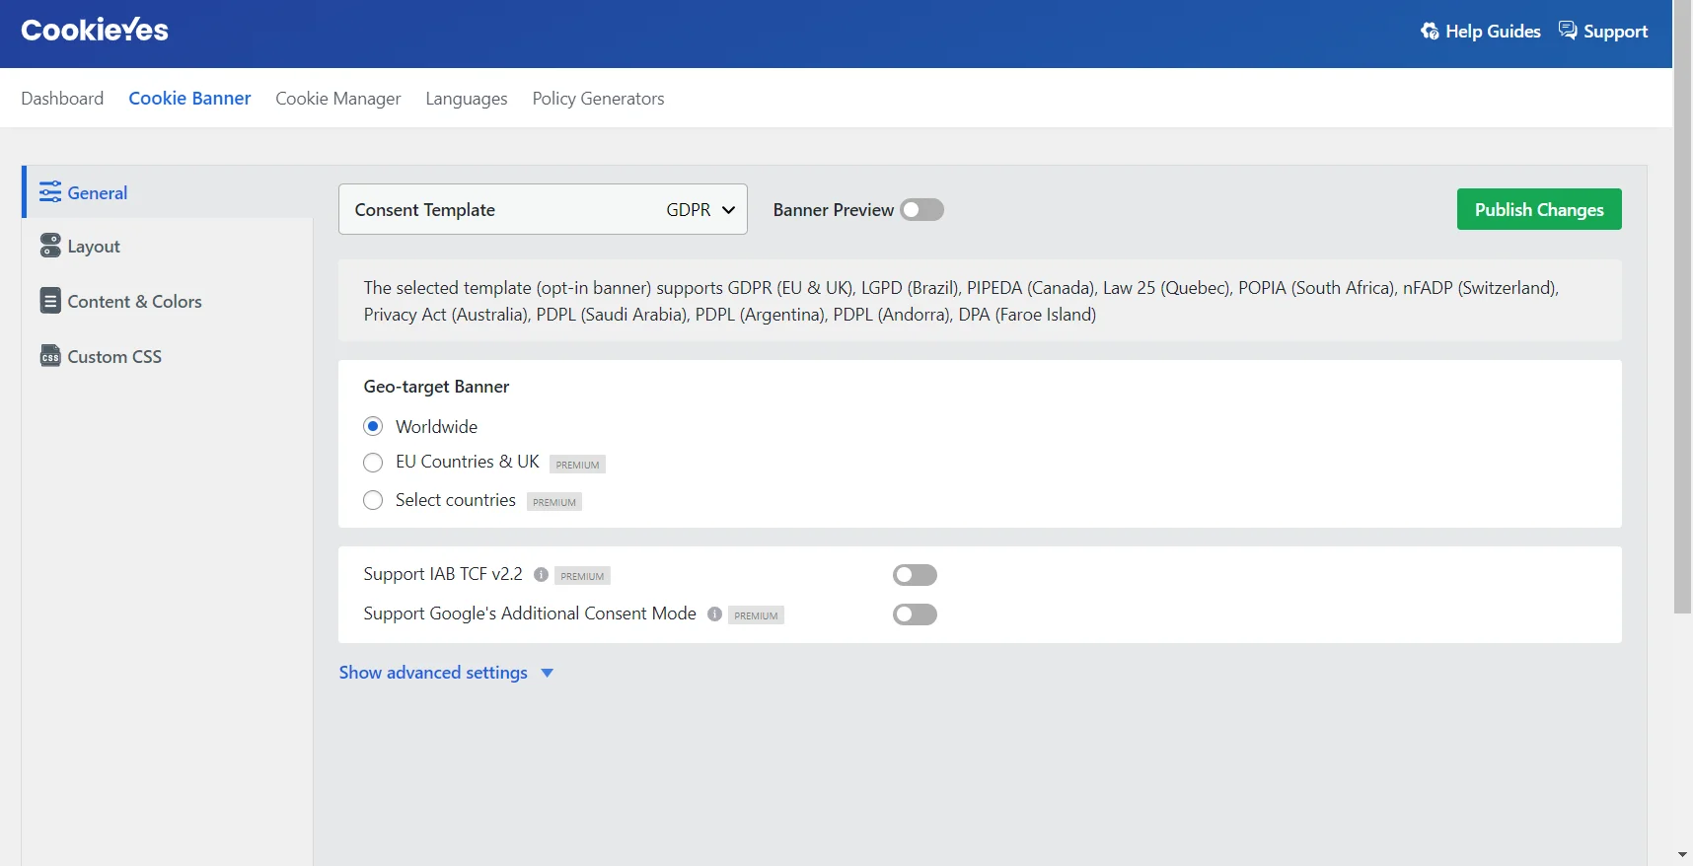
Task: Toggle Support IAB TCF v2.2 switch
Action: (915, 575)
